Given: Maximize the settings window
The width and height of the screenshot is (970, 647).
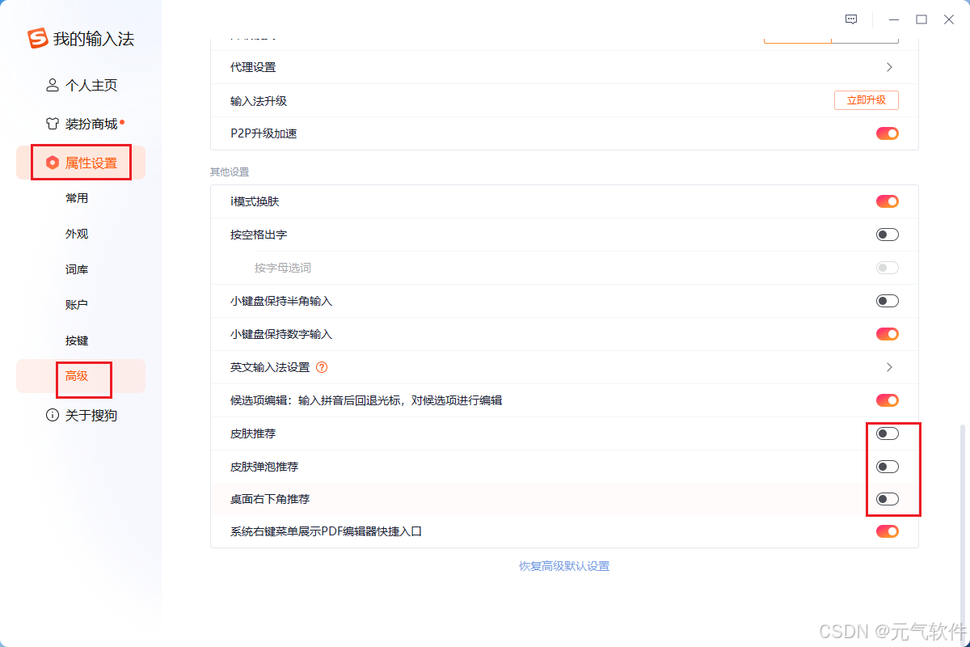Looking at the screenshot, I should tap(921, 19).
